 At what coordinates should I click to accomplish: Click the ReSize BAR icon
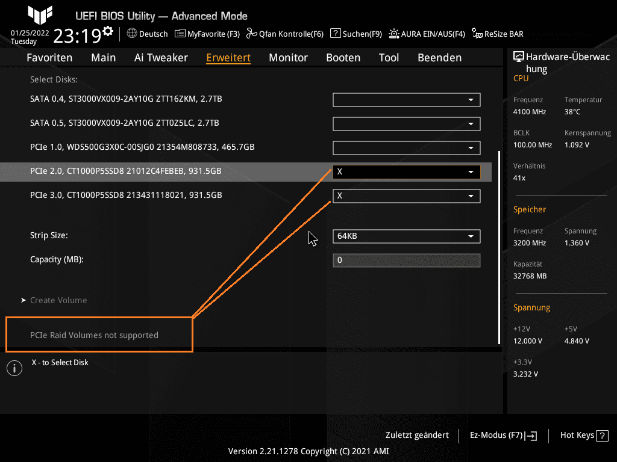click(477, 34)
